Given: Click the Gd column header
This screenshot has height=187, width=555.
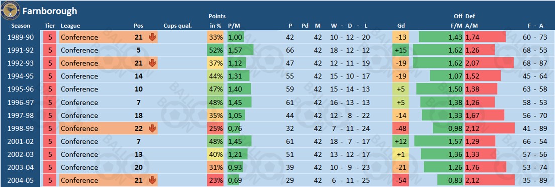Looking at the screenshot, I should [401, 26].
